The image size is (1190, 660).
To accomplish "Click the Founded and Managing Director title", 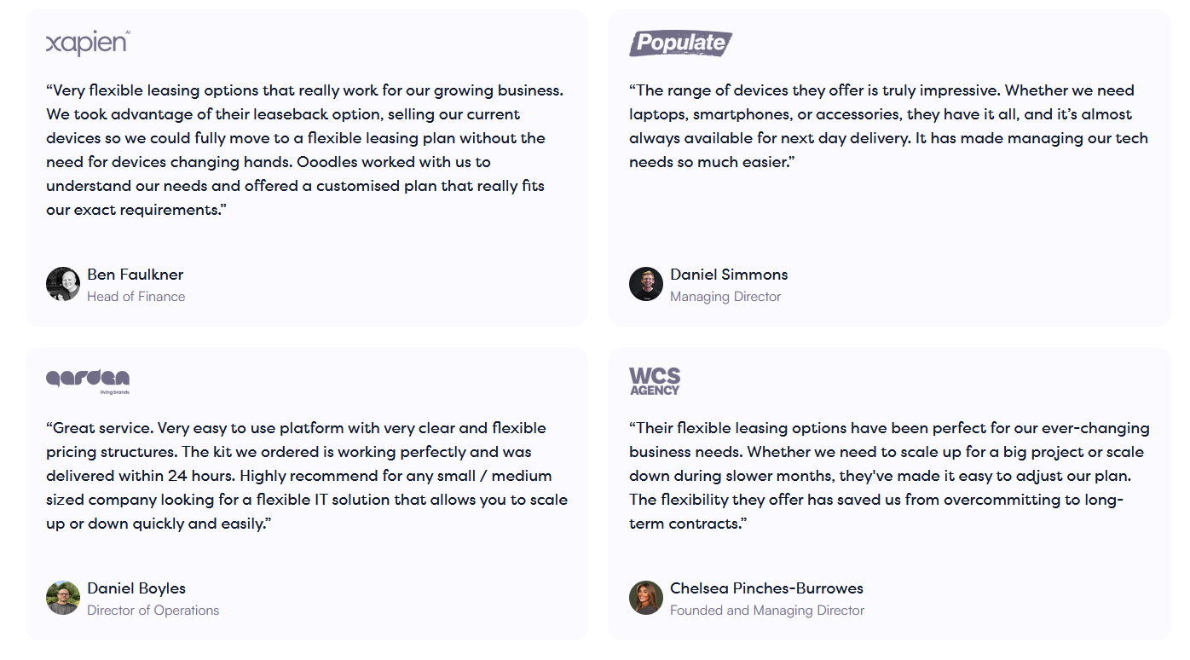I will click(767, 611).
